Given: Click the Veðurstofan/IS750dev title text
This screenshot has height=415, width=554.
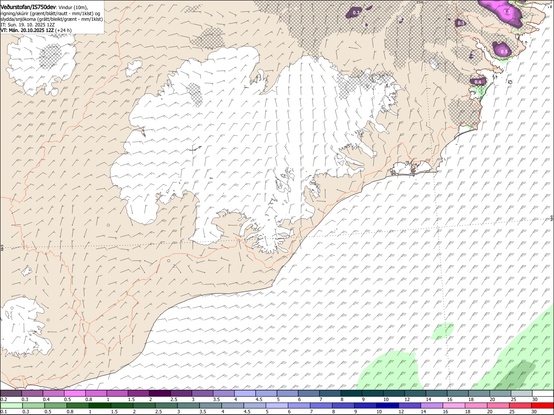Looking at the screenshot, I should (x=28, y=7).
